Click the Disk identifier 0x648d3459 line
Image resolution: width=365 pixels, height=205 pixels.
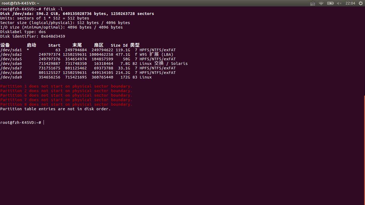[x=33, y=36]
